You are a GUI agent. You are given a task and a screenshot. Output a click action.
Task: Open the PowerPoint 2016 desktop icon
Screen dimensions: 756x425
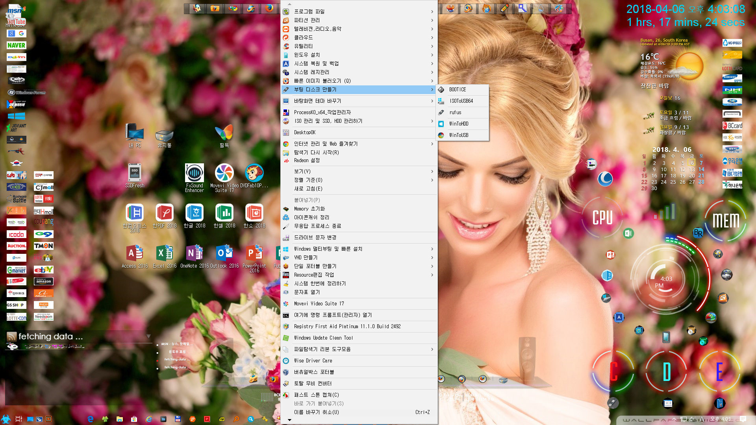(254, 258)
